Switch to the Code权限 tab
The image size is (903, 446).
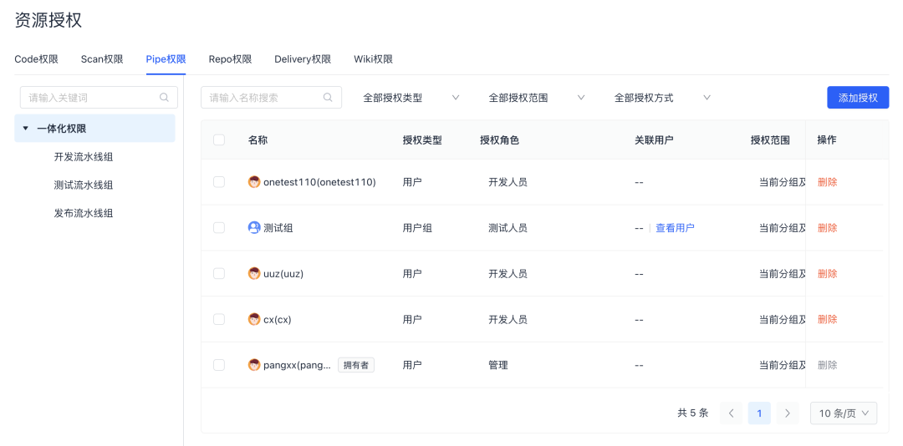[36, 59]
